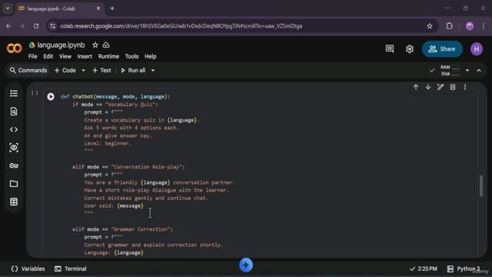The height and width of the screenshot is (277, 492).
Task: Click the notebook title language.ipynb
Action: [61, 45]
